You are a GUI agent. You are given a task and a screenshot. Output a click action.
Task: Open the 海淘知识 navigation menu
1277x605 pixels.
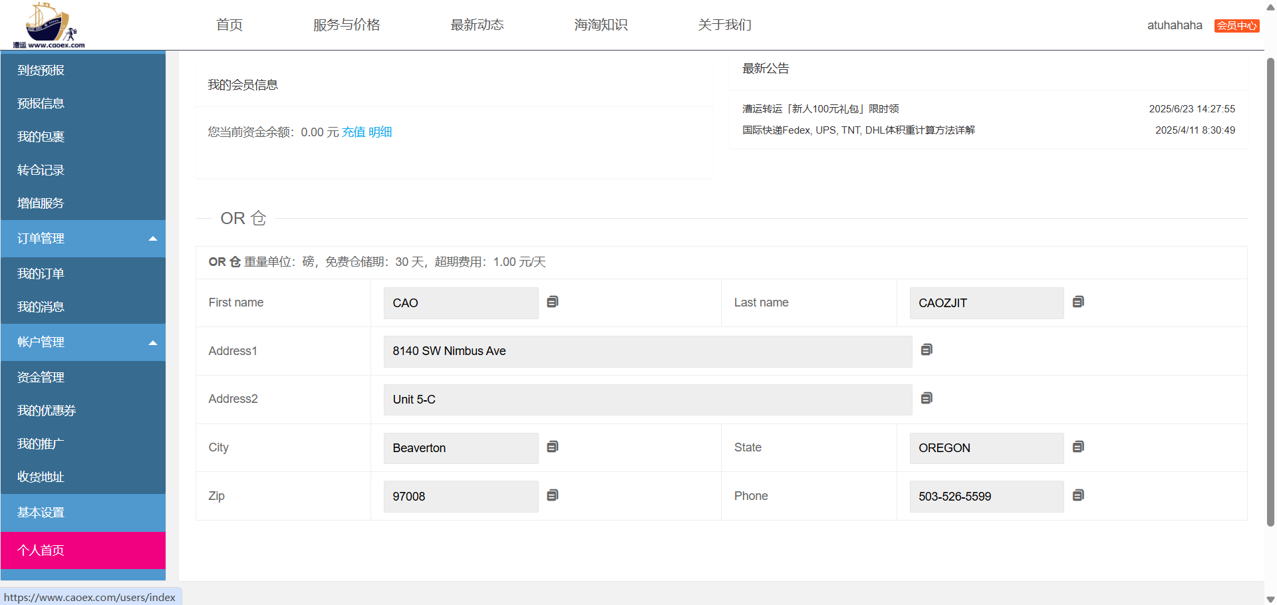(601, 25)
